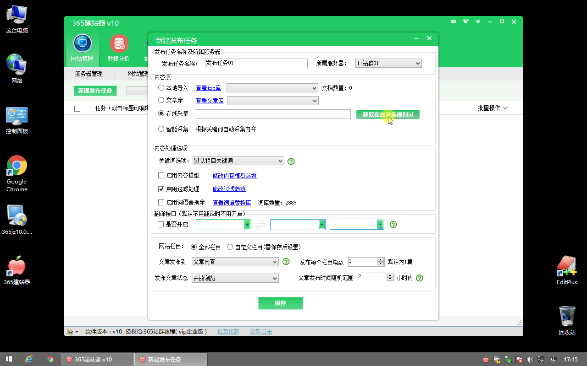Uncheck the 启用过滤处理 checkbox
Viewport: 587px width, 366px height.
coord(161,189)
